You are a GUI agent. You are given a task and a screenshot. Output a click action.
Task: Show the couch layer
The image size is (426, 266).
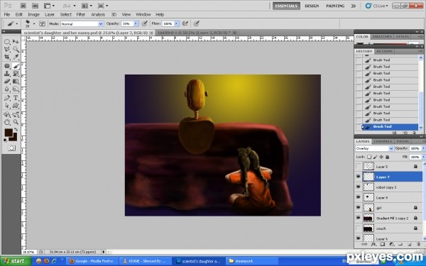[x=359, y=228]
